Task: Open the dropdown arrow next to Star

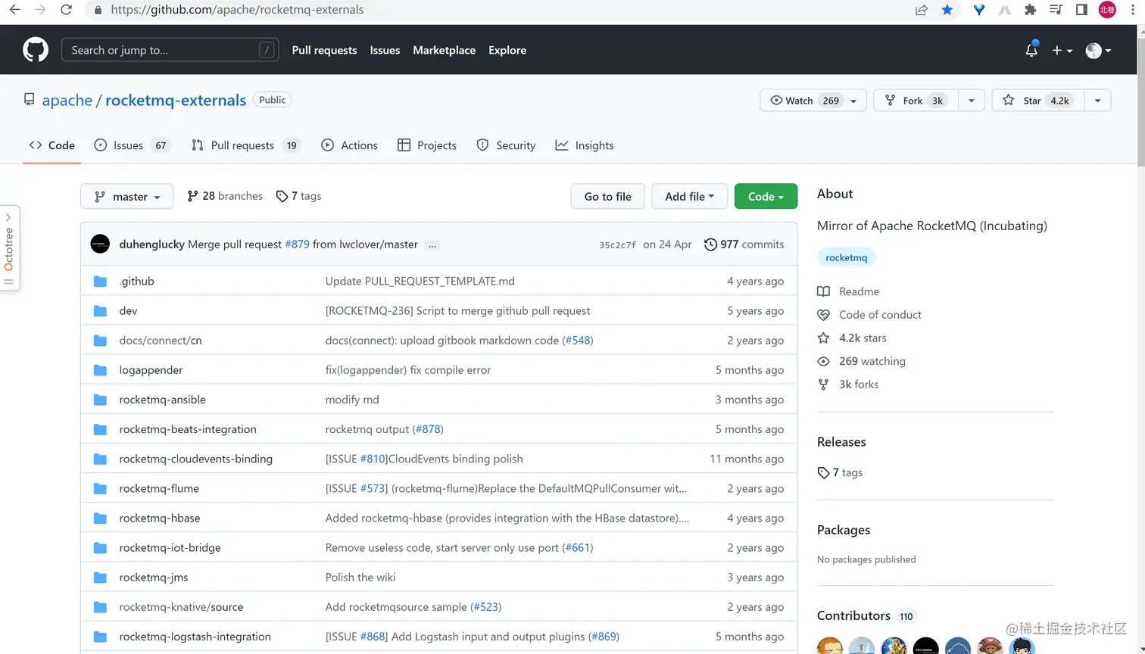Action: pos(1097,100)
